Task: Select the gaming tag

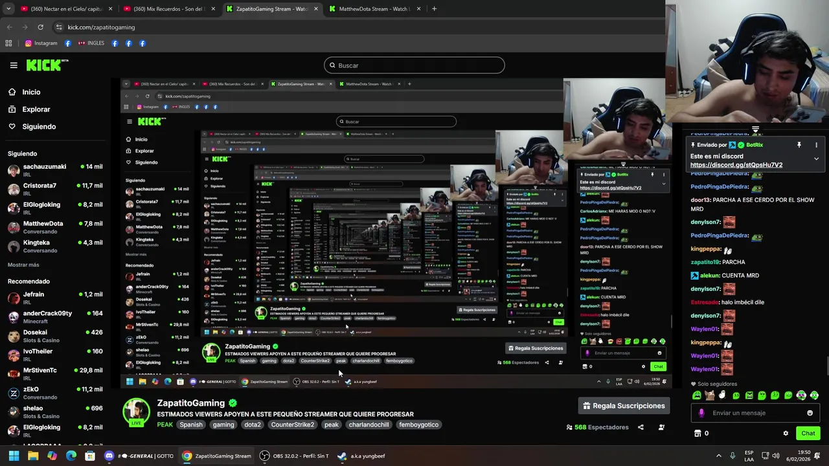Action: click(x=223, y=425)
